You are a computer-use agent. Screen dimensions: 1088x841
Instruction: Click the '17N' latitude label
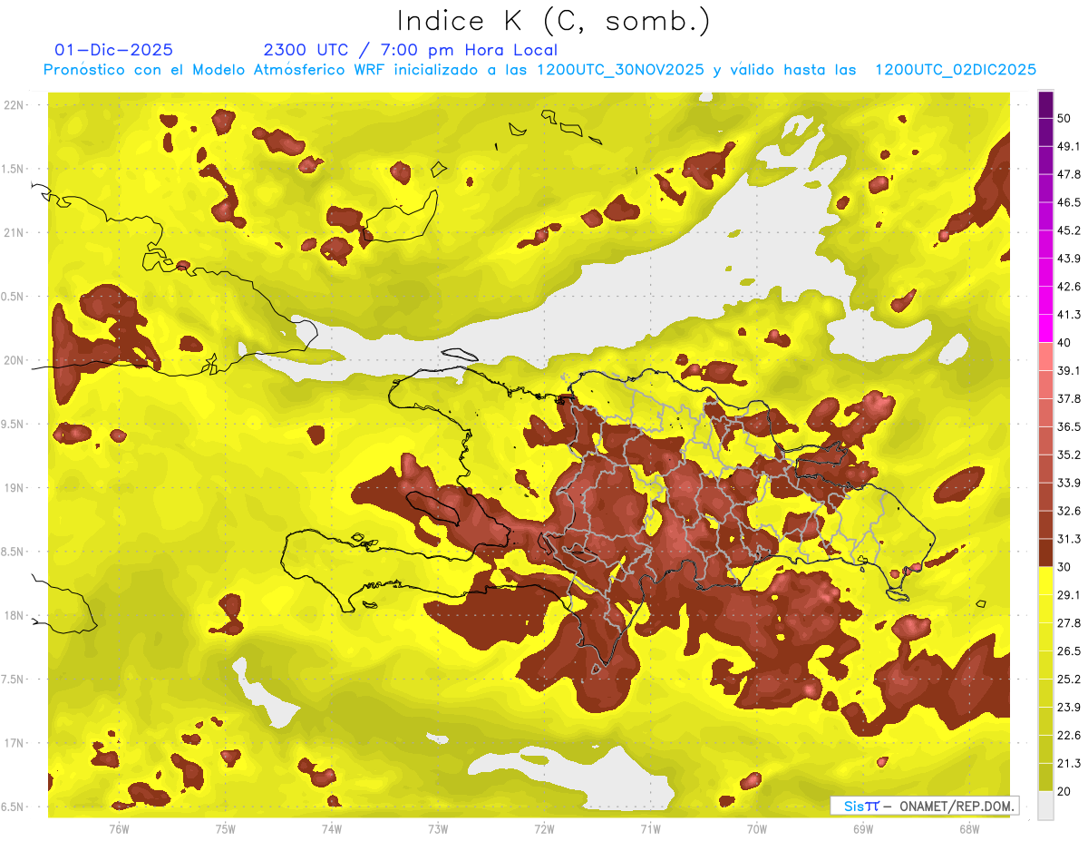[x=14, y=743]
